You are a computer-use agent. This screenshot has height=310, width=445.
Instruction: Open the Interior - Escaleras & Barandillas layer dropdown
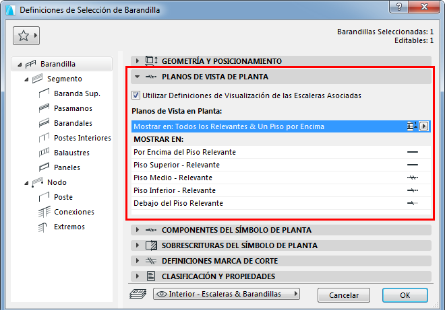tap(227, 294)
